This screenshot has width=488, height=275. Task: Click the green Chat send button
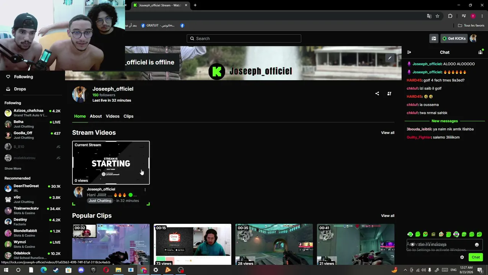(x=475, y=257)
